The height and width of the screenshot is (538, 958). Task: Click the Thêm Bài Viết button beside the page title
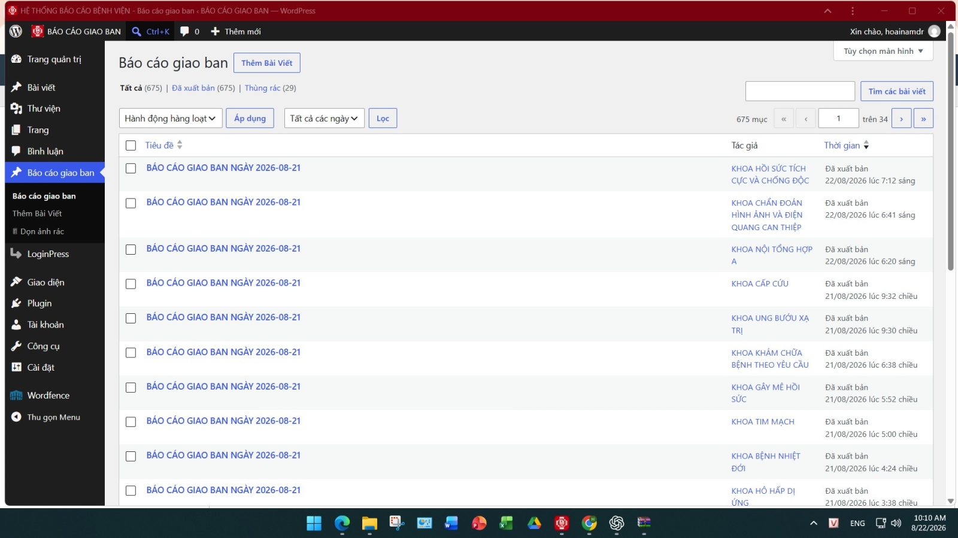pos(266,63)
